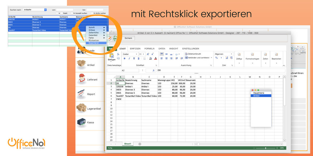
Task: Switch to the ANSICHT ribbon tab
Action: coord(174,49)
